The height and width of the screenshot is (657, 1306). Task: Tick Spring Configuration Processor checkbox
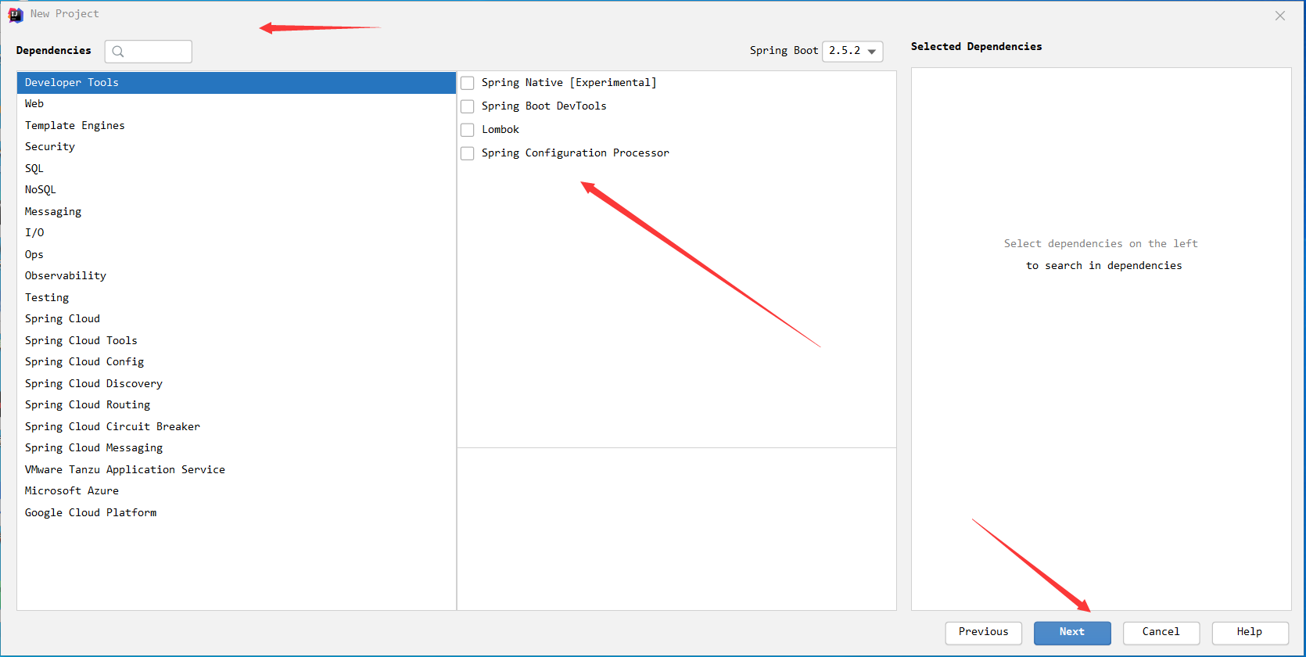click(x=468, y=153)
